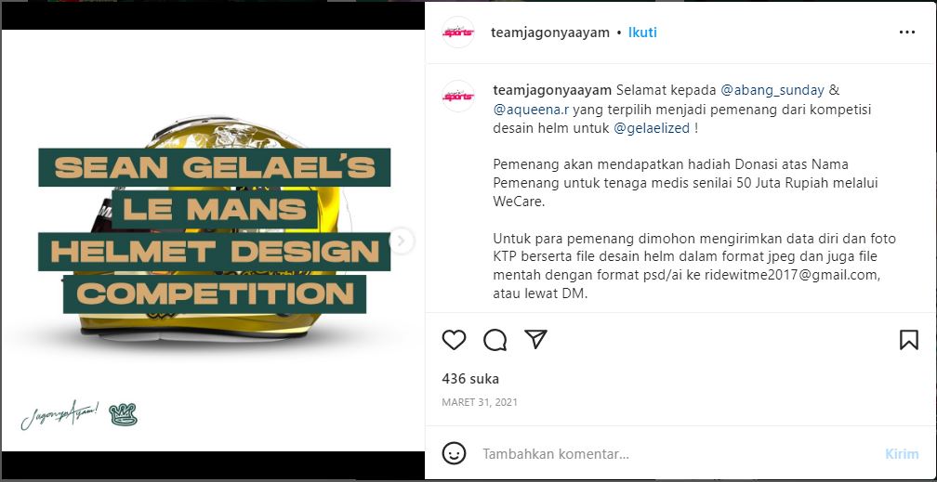Click Kirim to post the comment
The height and width of the screenshot is (482, 937).
coord(902,454)
